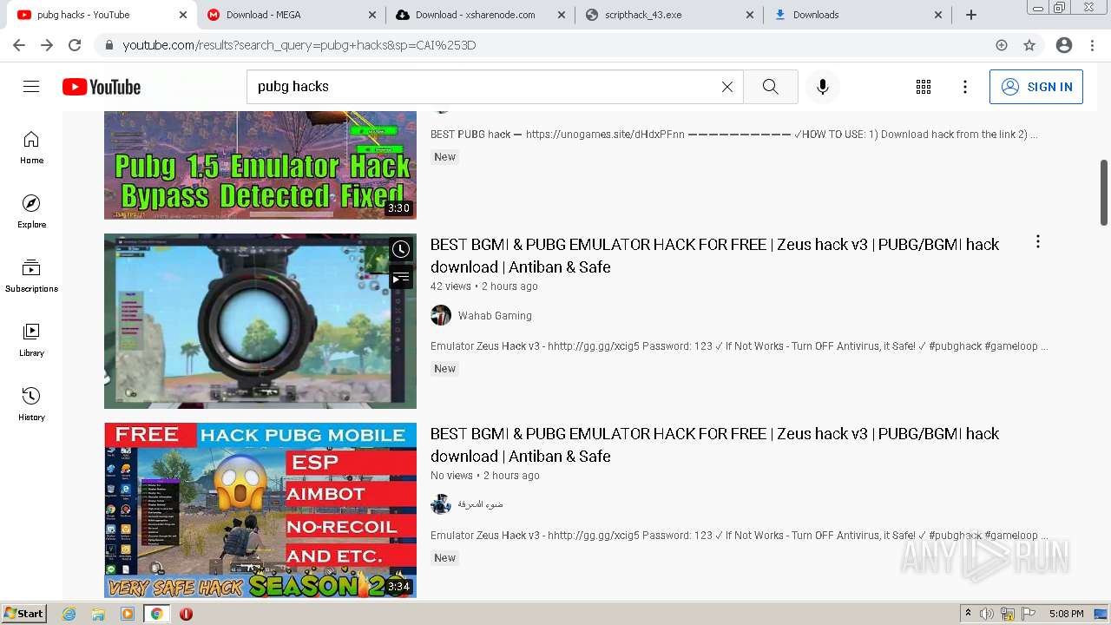The image size is (1111, 625).
Task: Open Library in the sidebar
Action: [31, 340]
